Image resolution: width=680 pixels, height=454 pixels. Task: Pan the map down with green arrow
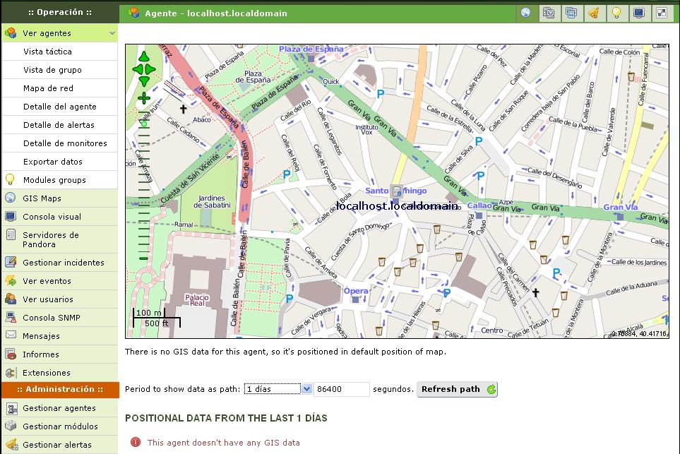coord(144,81)
